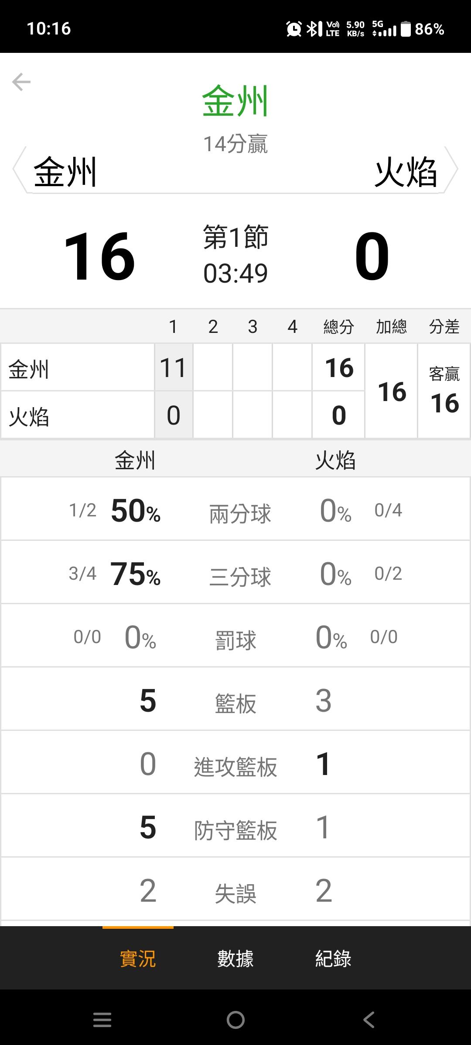Select the 實況 tab
Viewport: 471px width, 1045px height.
[138, 958]
